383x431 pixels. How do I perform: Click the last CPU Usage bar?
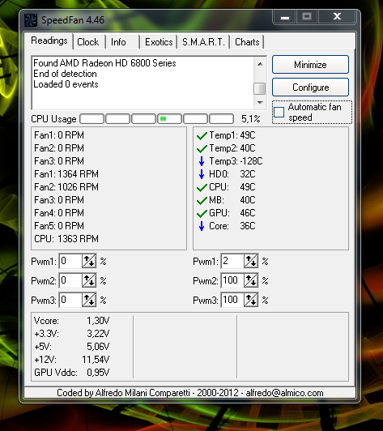[221, 119]
